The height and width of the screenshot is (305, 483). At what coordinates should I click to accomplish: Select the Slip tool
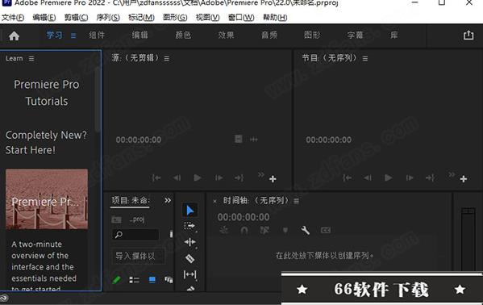click(189, 274)
